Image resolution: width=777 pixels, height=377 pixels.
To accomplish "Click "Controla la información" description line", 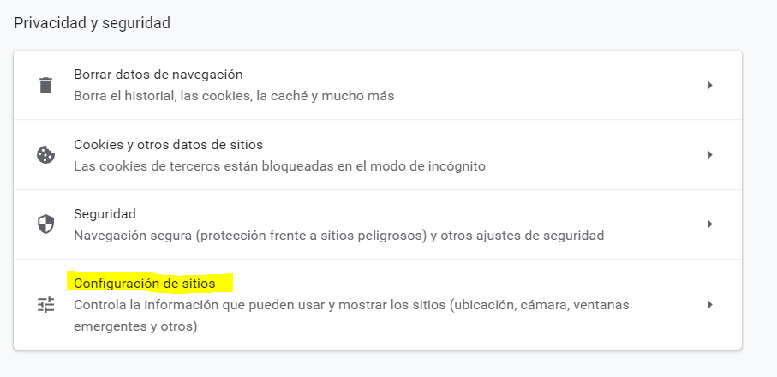I will point(351,304).
